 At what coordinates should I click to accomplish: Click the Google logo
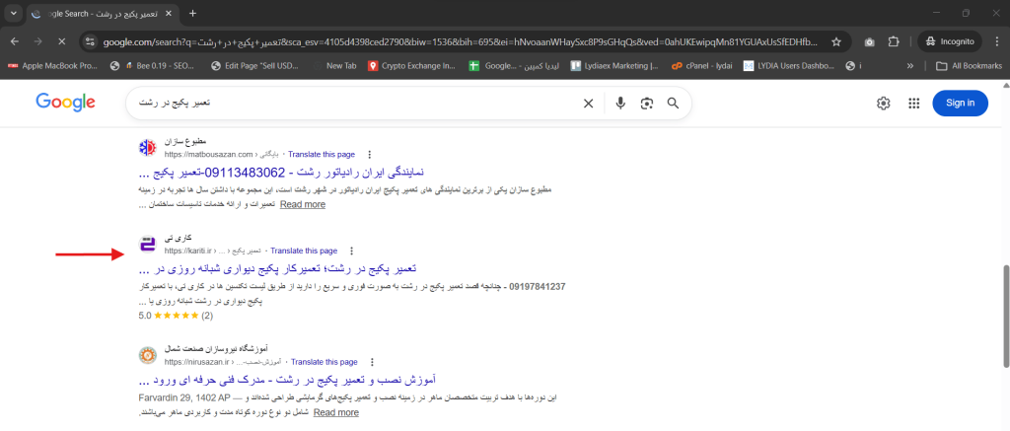pyautogui.click(x=66, y=103)
